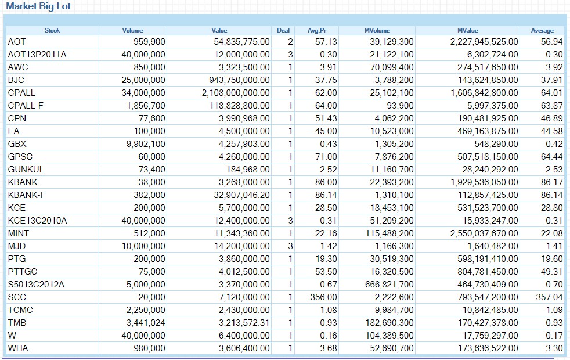Click AOT MValue 2,227,945,525.00

(484, 42)
